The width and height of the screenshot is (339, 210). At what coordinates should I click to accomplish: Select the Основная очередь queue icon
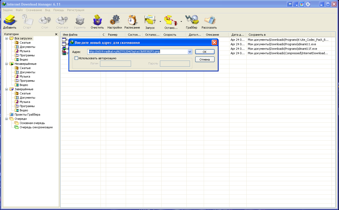click(x=17, y=123)
